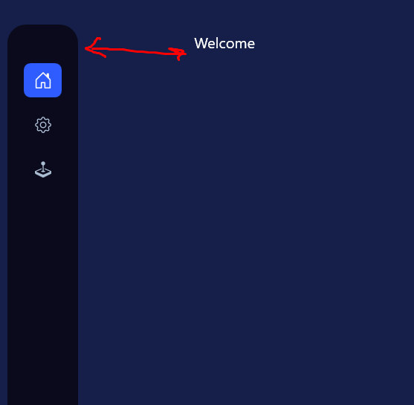Viewport: 414px width, 405px height.
Task: Open the Home page from sidebar
Action: click(43, 80)
